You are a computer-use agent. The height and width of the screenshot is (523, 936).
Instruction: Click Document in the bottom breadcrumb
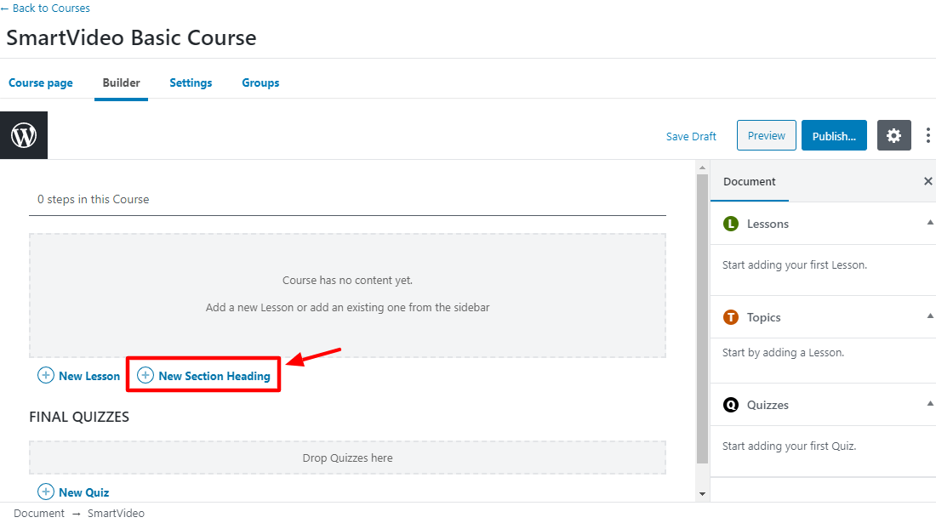pyautogui.click(x=39, y=513)
